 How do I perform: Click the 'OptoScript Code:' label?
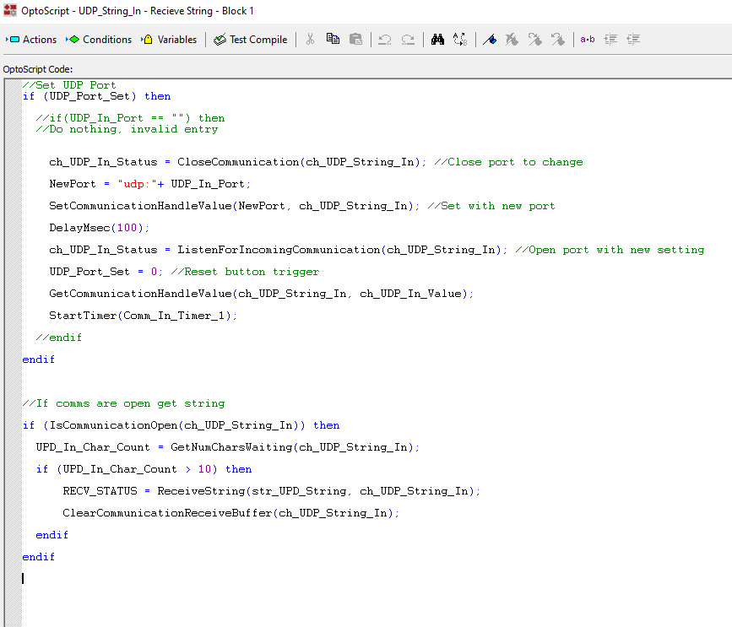click(38, 69)
